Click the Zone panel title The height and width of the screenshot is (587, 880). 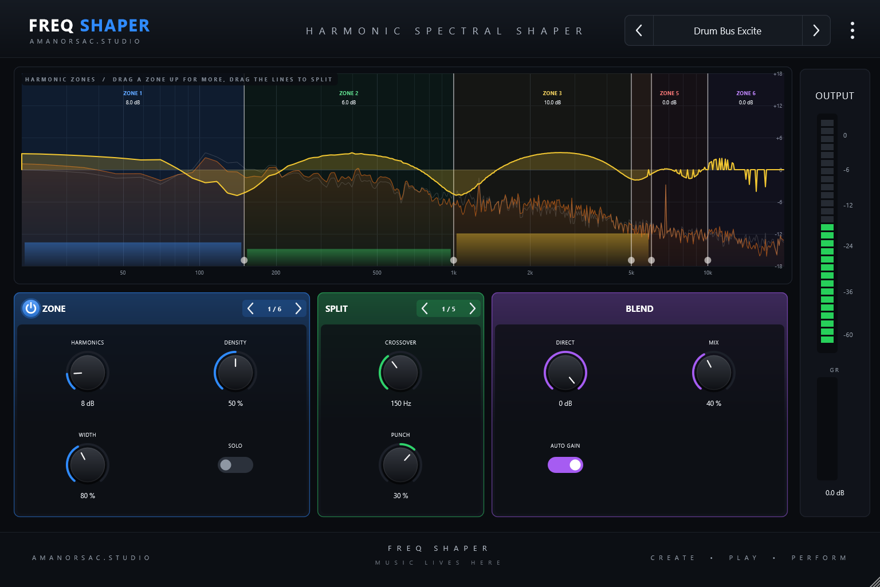click(54, 308)
